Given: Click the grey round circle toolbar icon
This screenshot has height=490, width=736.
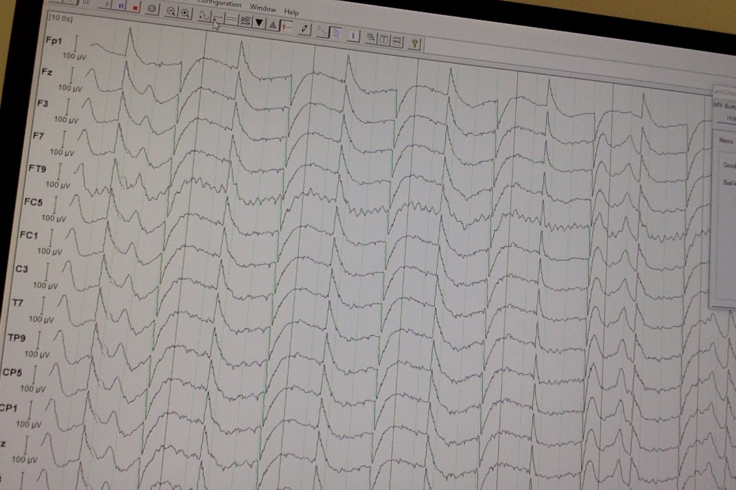Looking at the screenshot, I should pos(151,9).
